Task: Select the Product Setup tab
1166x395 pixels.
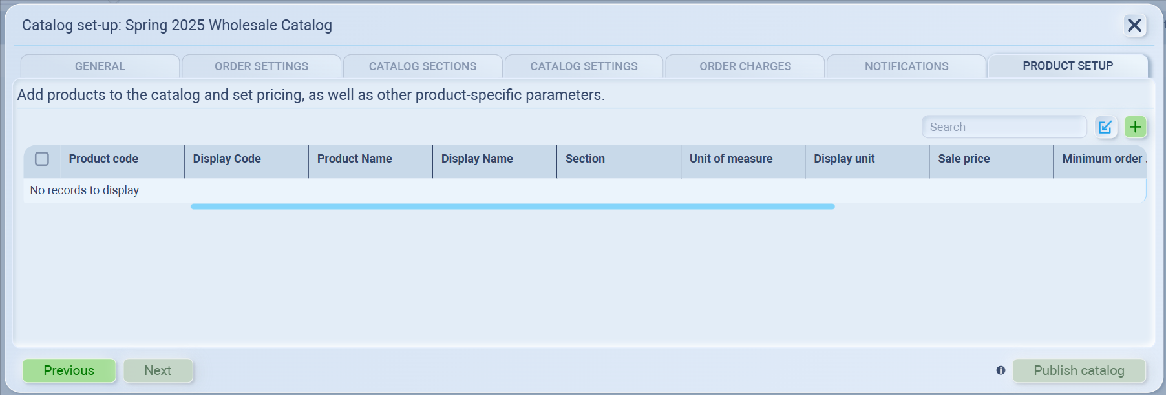Action: (1067, 66)
